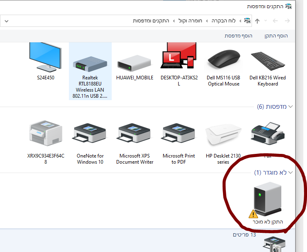
Task: Select the DESKTOP-AT3KS2L computer icon
Action: click(179, 56)
